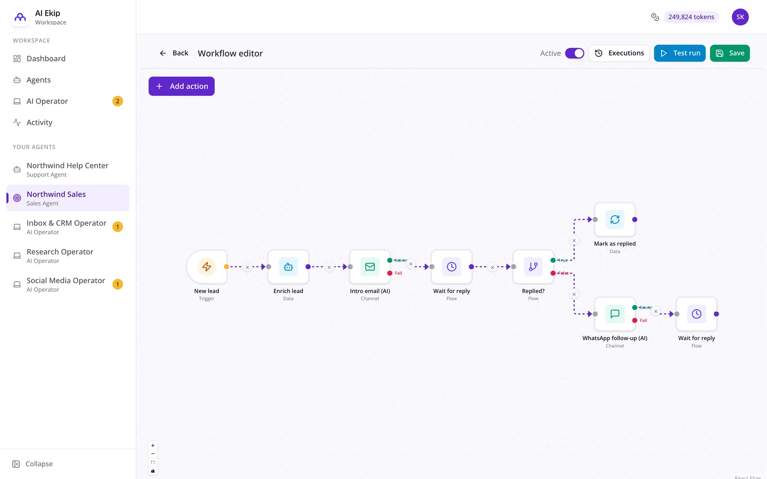Open Inbox & CRM Operator
This screenshot has width=767, height=479.
click(68, 227)
